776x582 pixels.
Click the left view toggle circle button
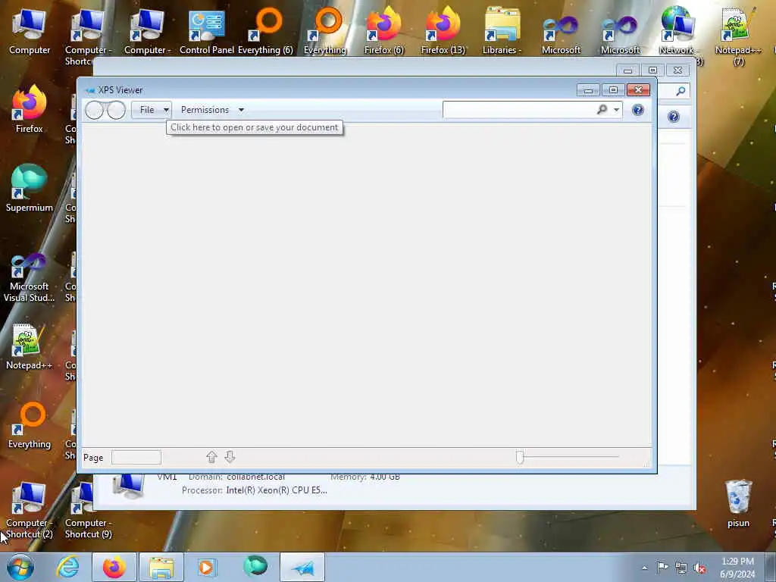coord(94,110)
